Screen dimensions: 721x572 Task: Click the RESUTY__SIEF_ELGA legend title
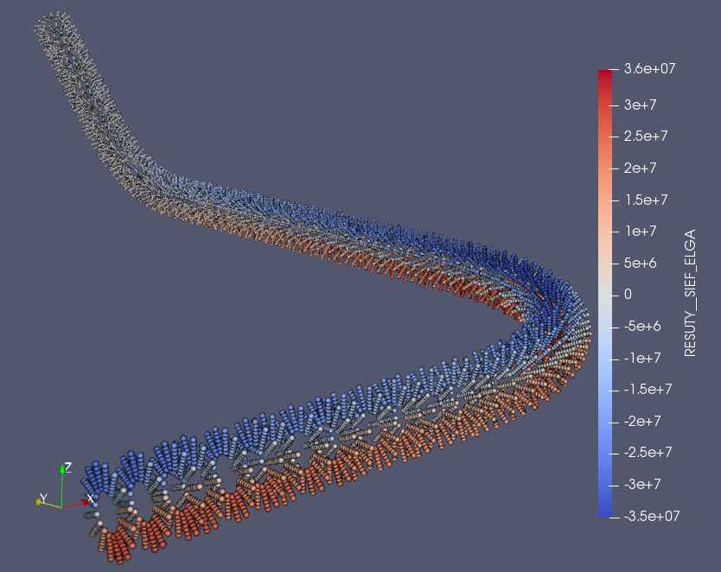pyautogui.click(x=690, y=294)
